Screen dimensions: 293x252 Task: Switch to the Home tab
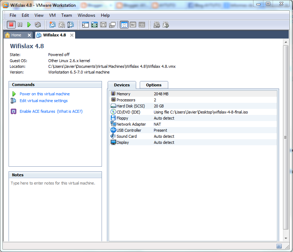tap(16, 35)
